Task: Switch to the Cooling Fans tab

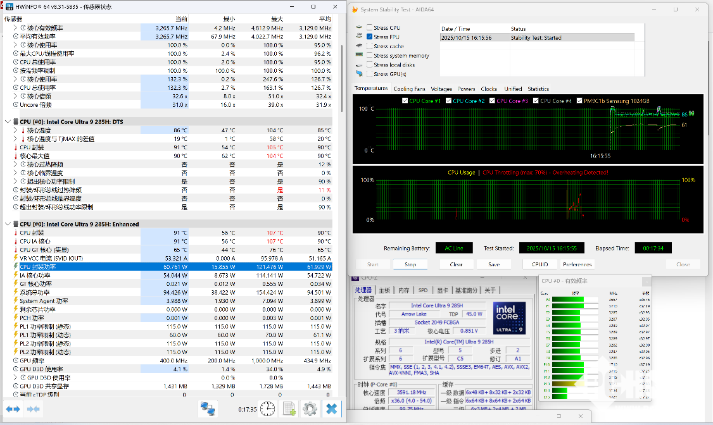Action: tap(409, 89)
